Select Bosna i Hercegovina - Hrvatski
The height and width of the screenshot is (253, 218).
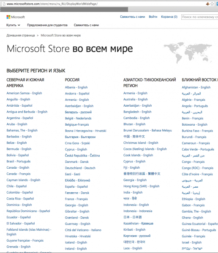pos(85,131)
